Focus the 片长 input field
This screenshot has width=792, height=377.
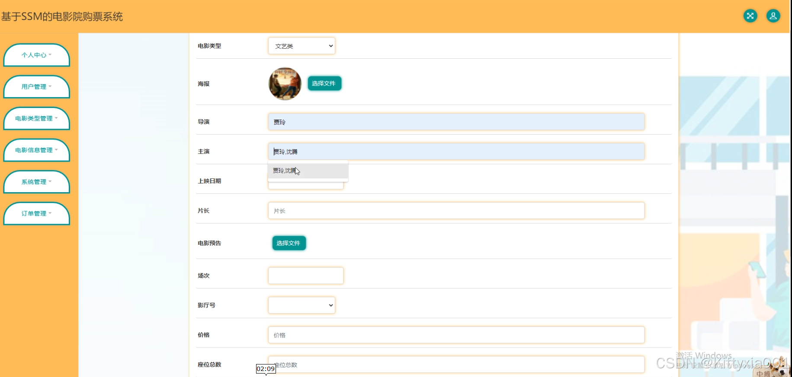(x=456, y=211)
